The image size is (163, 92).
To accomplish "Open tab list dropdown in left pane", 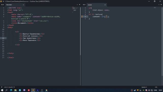I will pyautogui.click(x=79, y=5).
